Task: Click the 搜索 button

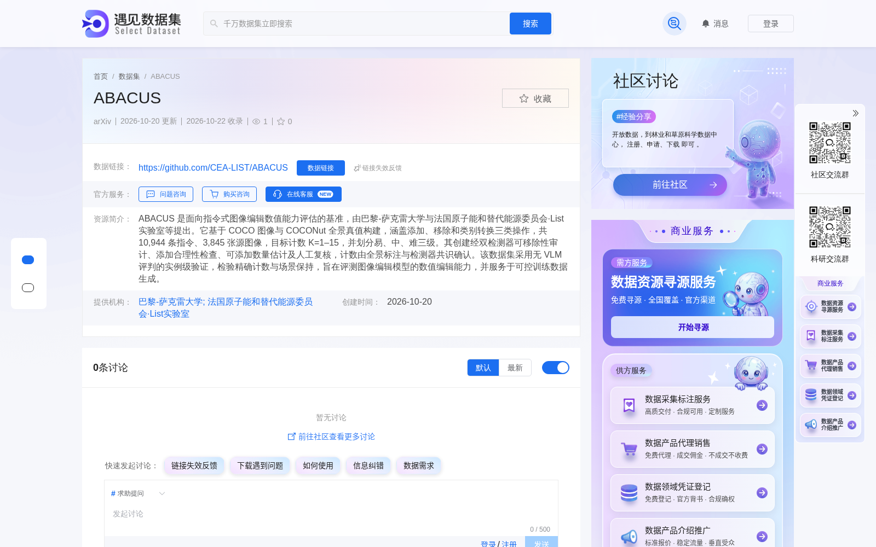Action: click(x=531, y=24)
